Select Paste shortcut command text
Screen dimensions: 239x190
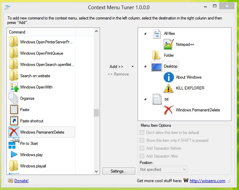32,121
